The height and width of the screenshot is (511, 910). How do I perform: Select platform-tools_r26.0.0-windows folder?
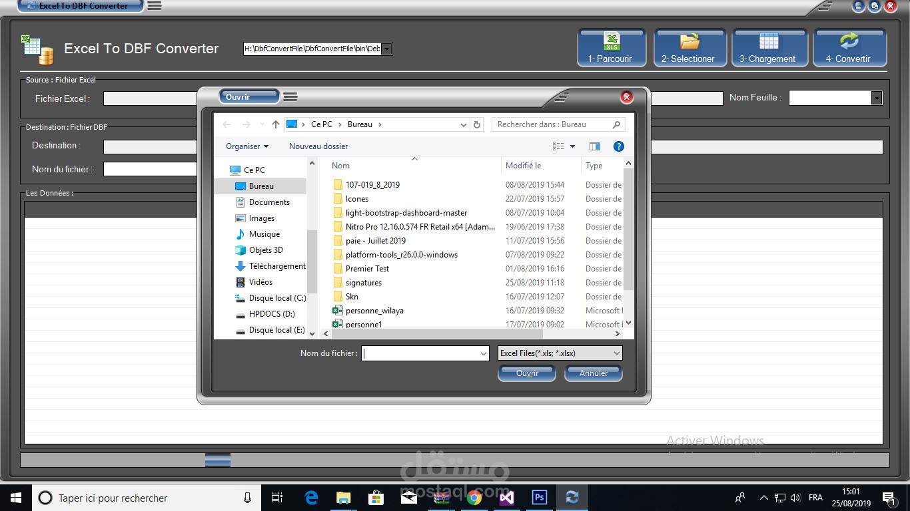(401, 255)
